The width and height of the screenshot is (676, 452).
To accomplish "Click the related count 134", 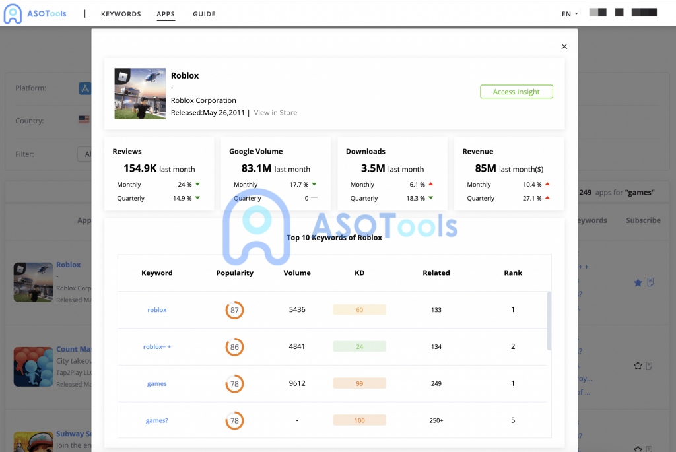I will pyautogui.click(x=436, y=347).
